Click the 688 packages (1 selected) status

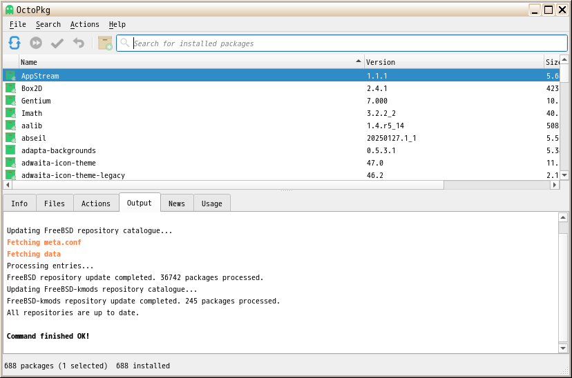tap(56, 366)
